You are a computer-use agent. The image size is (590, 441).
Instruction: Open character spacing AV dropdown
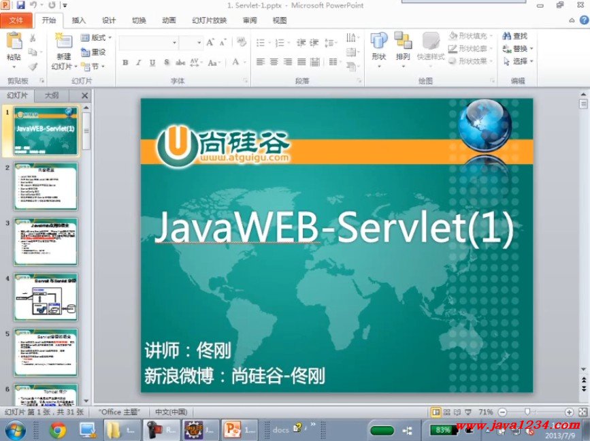click(196, 63)
